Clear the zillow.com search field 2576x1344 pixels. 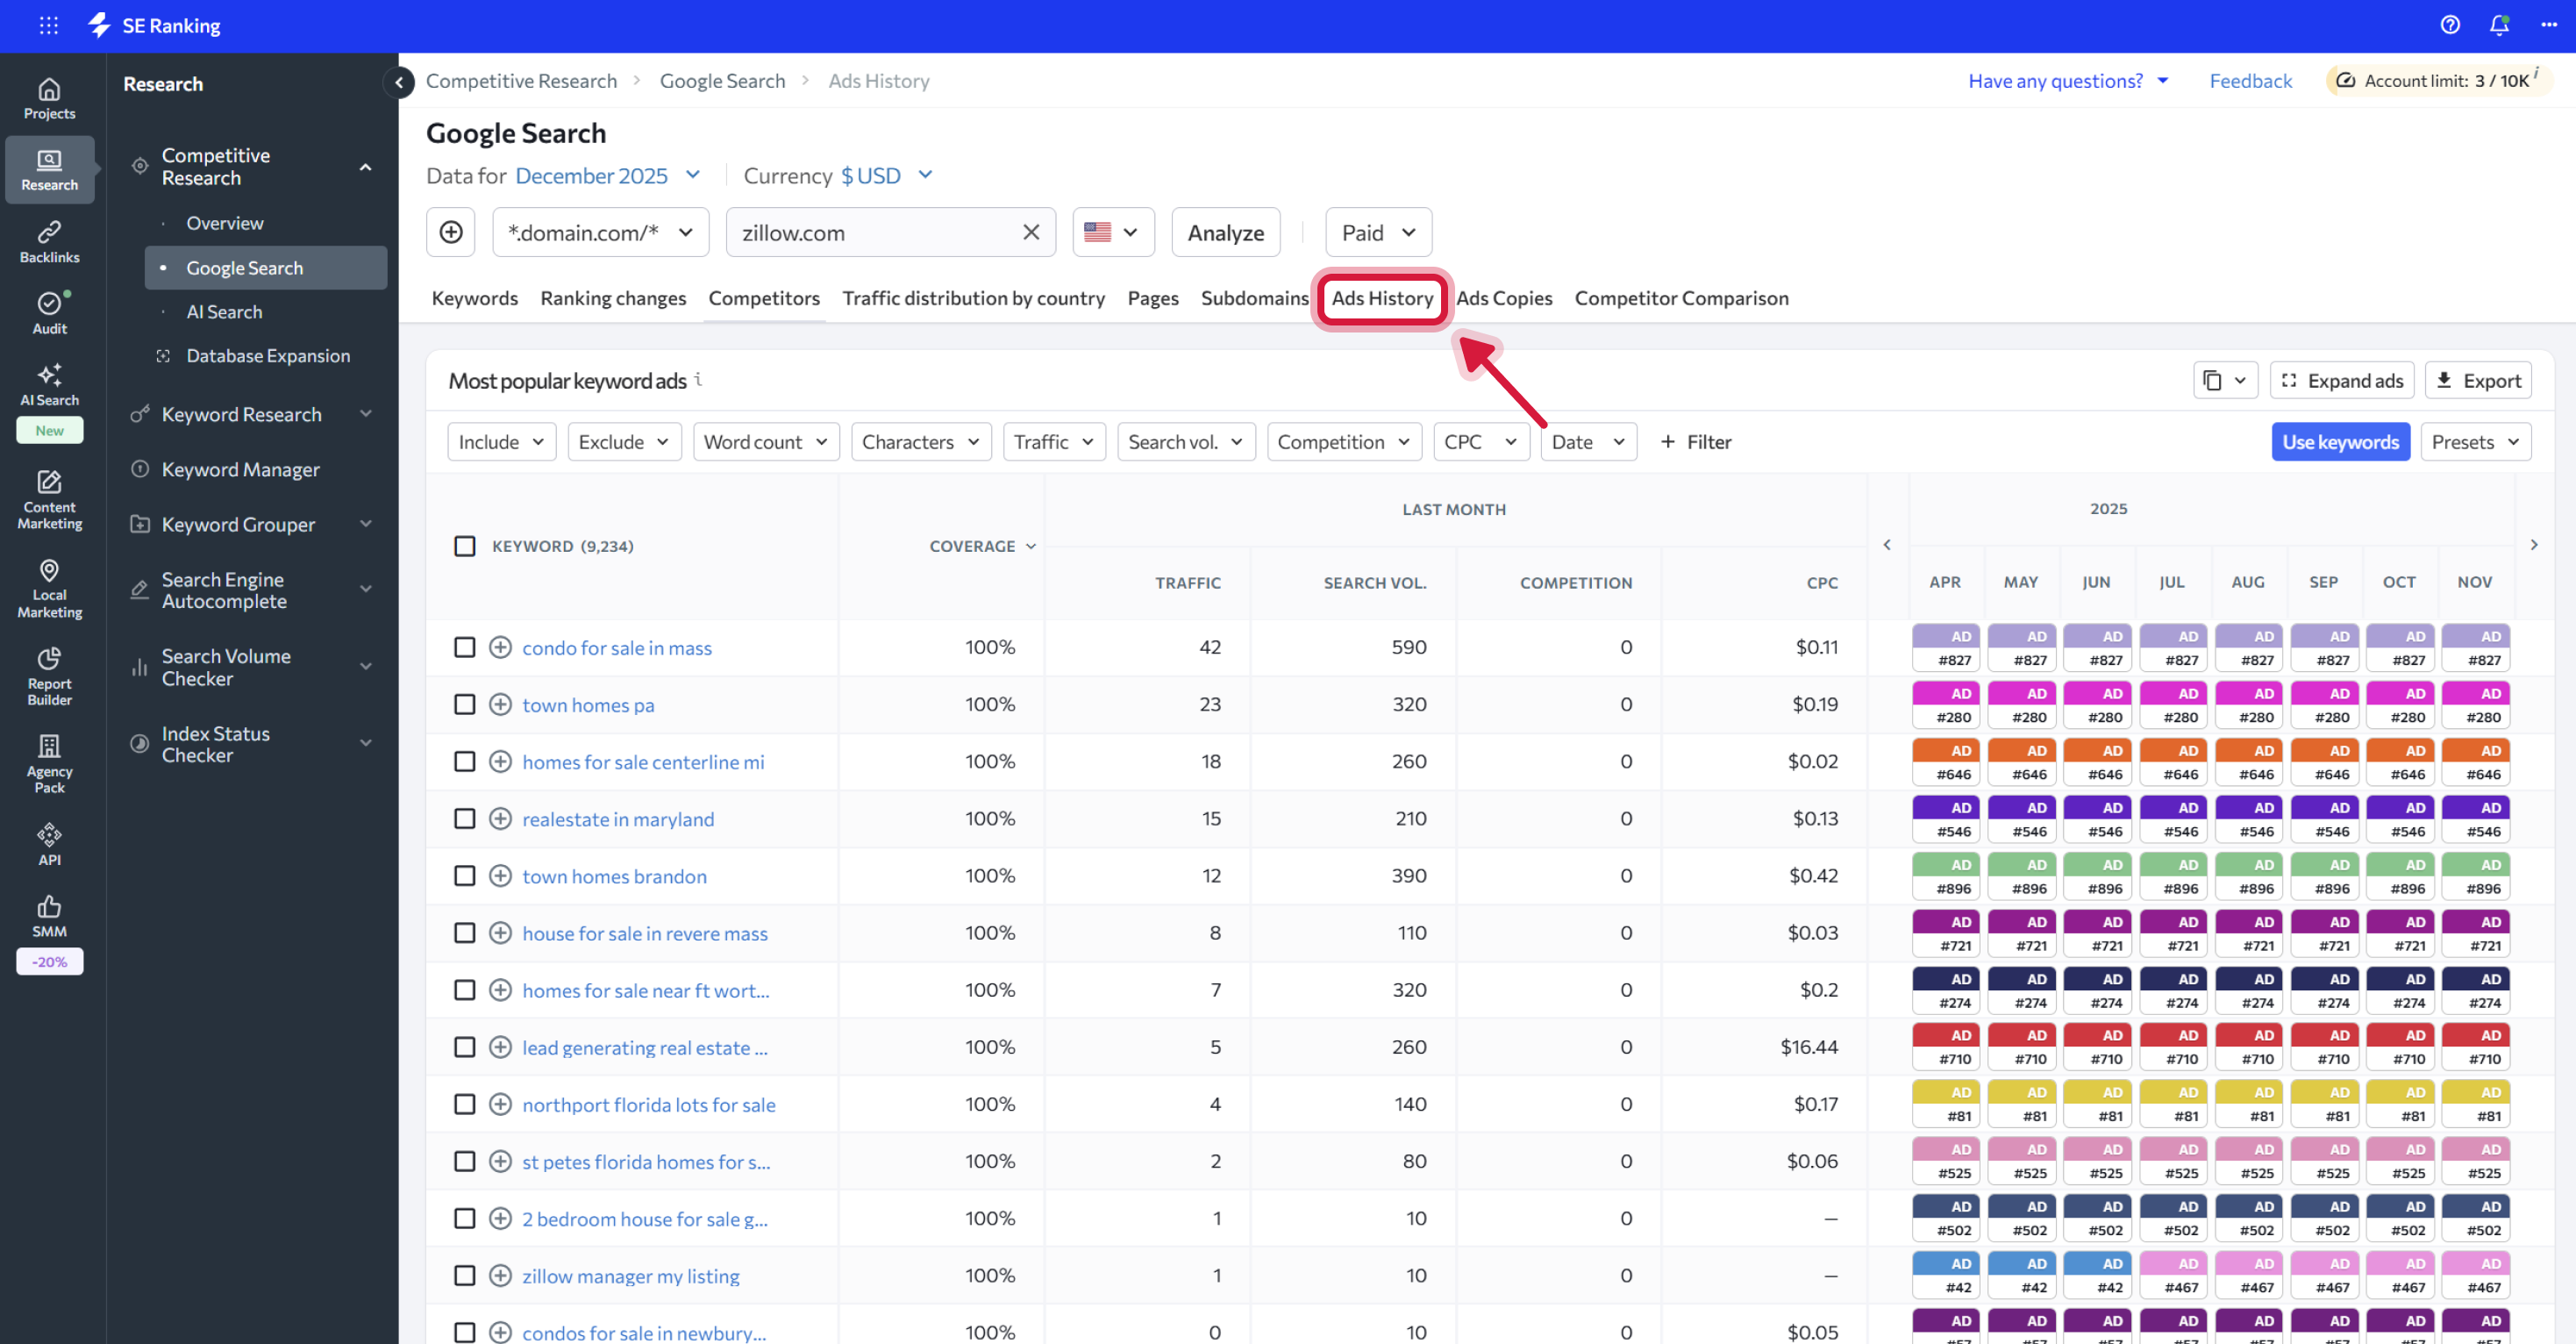pyautogui.click(x=1031, y=232)
